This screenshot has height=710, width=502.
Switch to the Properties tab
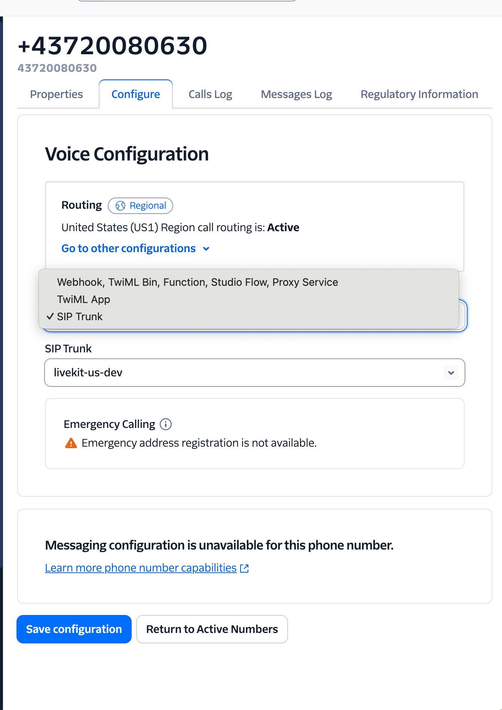click(x=56, y=94)
